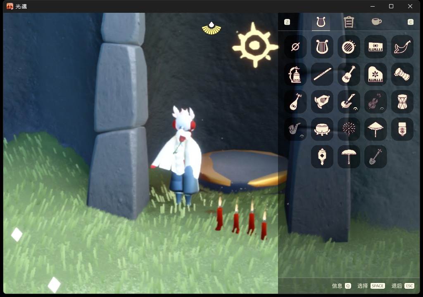Pick the curved horn instrument
The height and width of the screenshot is (297, 423).
(402, 47)
